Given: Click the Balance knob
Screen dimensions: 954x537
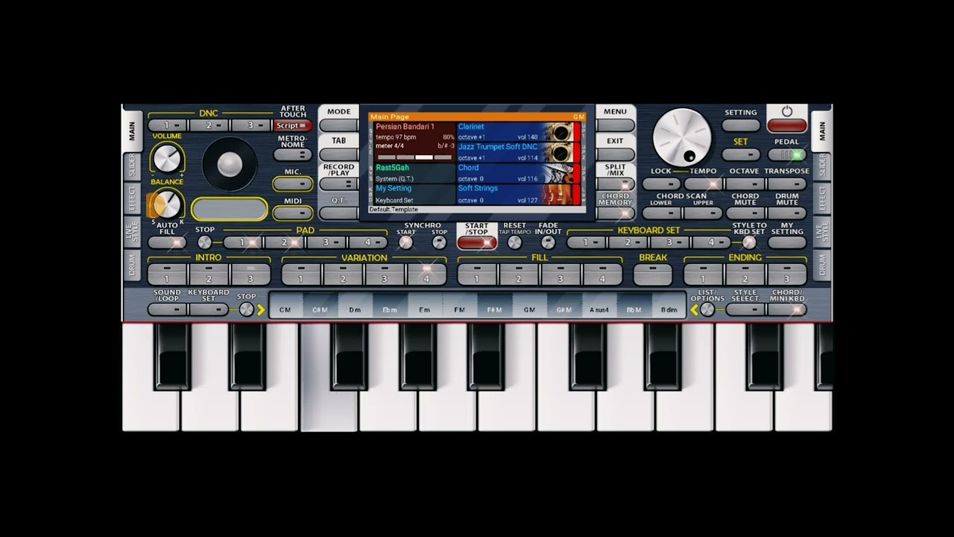Looking at the screenshot, I should pos(167,204).
